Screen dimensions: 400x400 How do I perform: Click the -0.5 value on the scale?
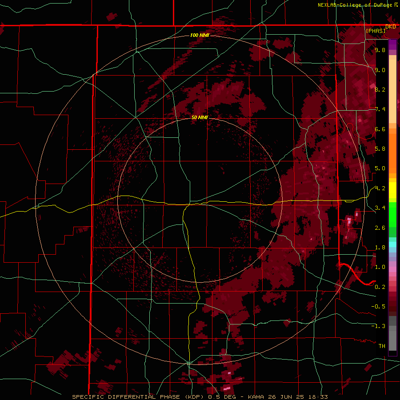tap(378, 306)
